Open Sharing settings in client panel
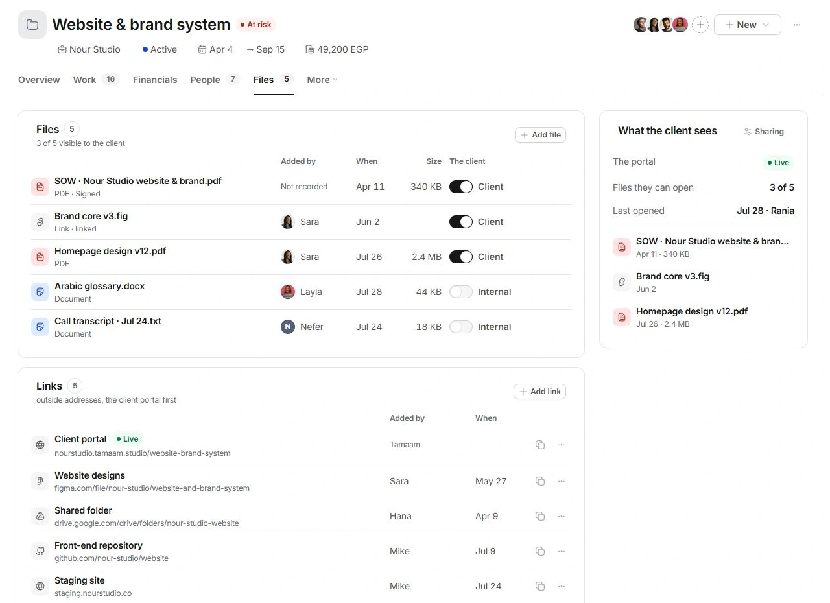 point(764,132)
